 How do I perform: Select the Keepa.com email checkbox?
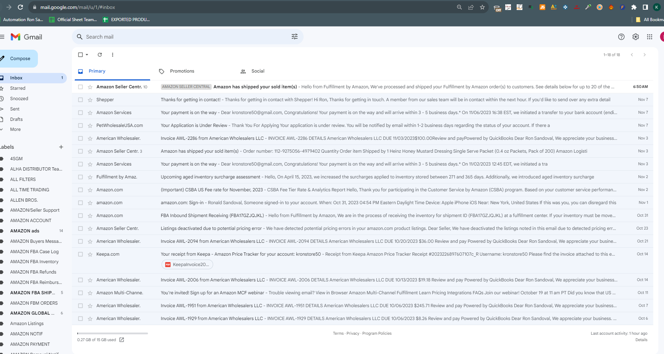[x=80, y=254]
